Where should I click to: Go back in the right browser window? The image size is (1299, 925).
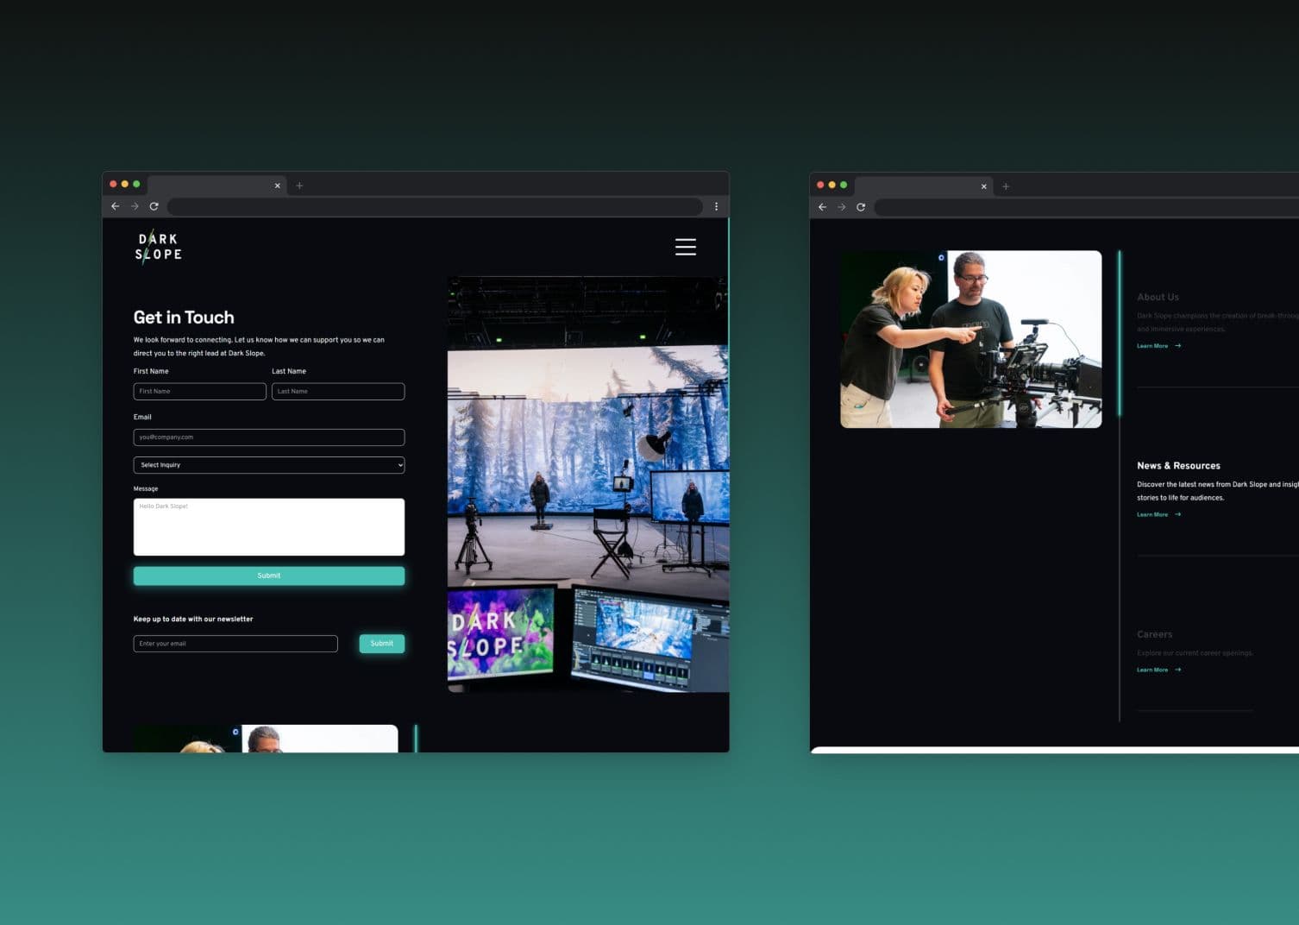coord(822,207)
